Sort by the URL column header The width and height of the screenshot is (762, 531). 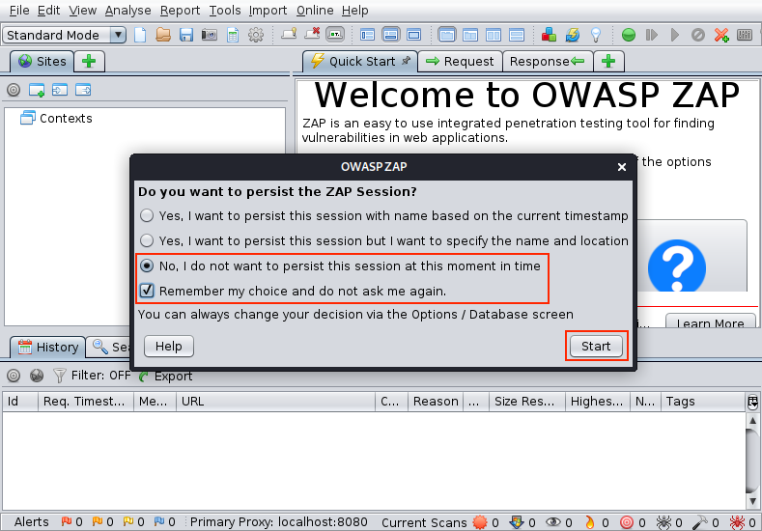275,402
